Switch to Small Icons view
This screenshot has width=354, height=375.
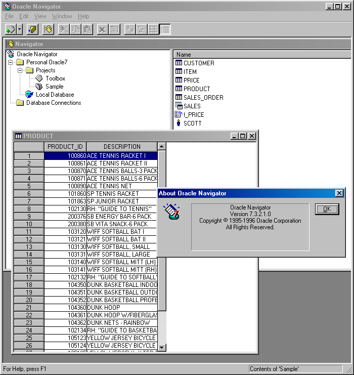coord(142,29)
